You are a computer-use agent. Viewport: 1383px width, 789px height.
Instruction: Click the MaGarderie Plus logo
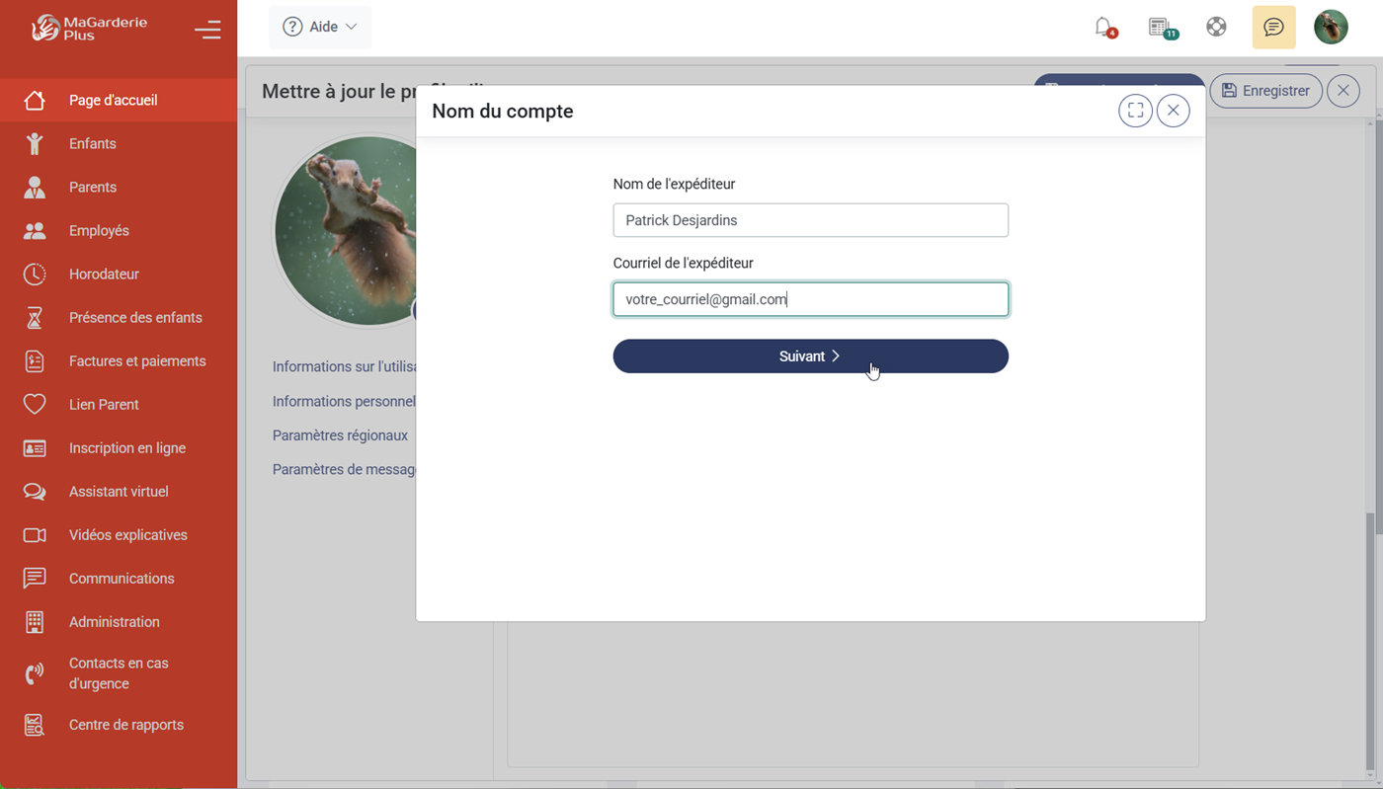(x=89, y=28)
